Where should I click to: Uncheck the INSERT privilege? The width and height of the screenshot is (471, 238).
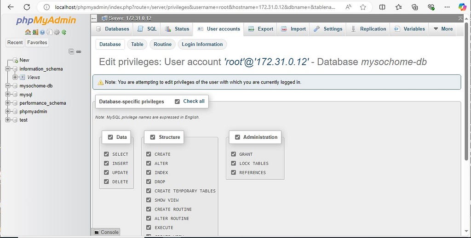106,163
